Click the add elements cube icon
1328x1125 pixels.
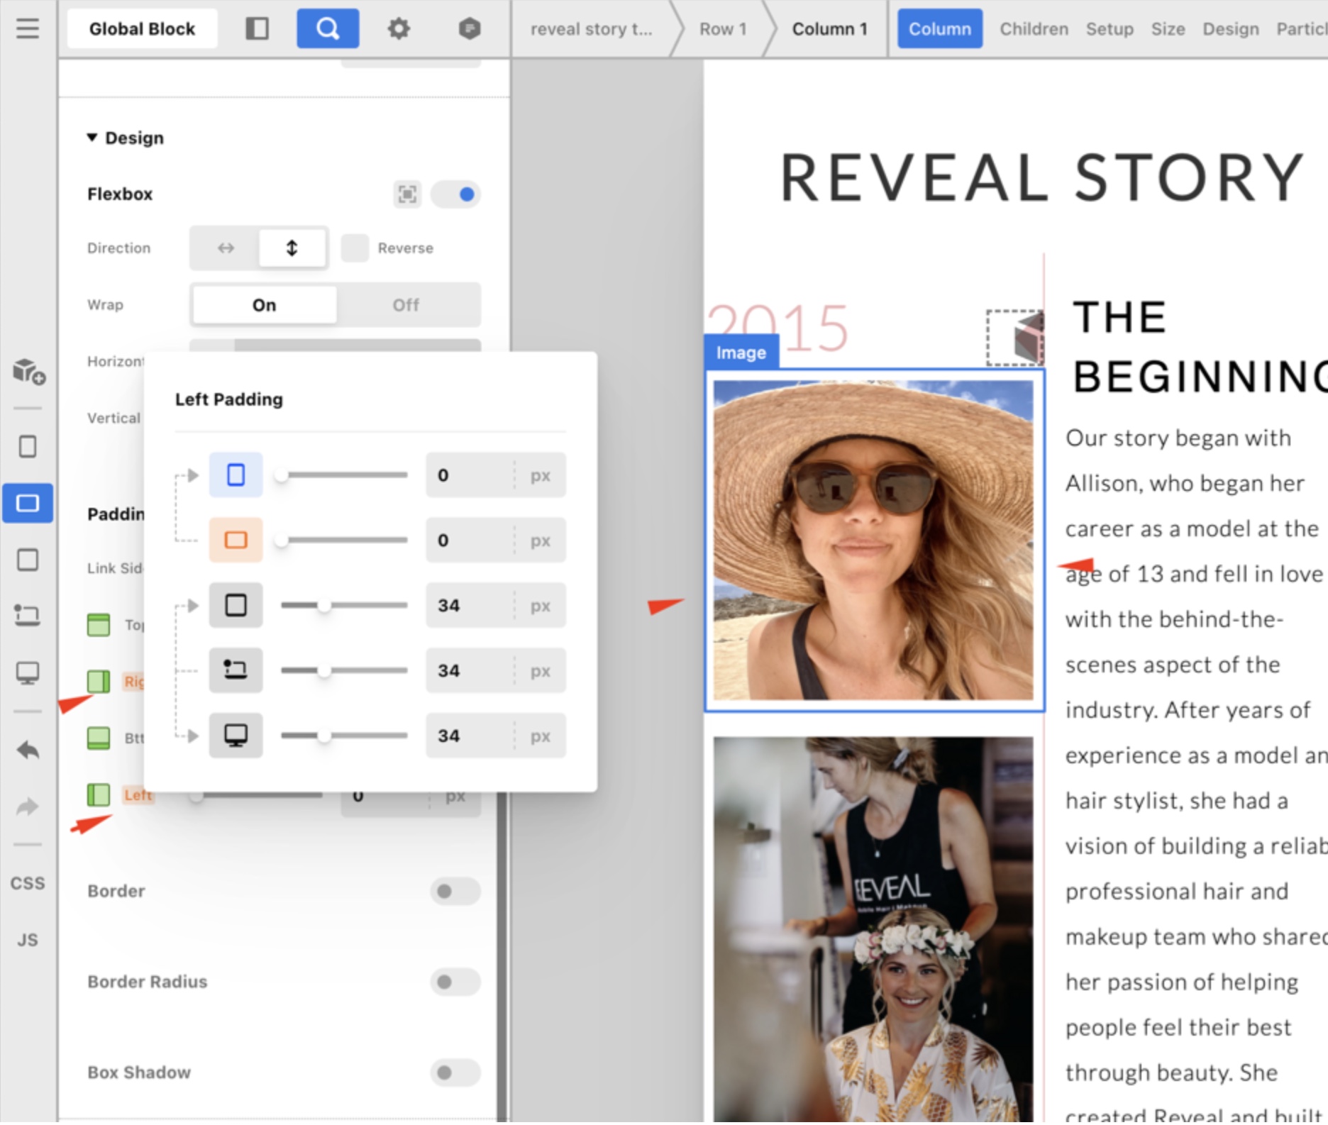(28, 371)
